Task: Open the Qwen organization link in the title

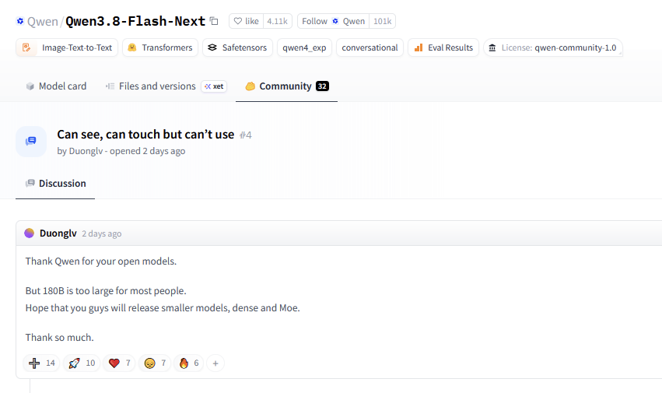Action: pyautogui.click(x=42, y=21)
